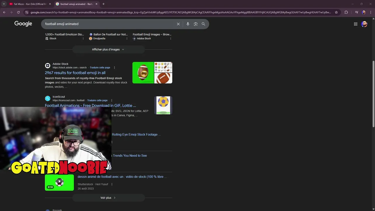
Task: Translate the IconScout page
Action: point(97,101)
